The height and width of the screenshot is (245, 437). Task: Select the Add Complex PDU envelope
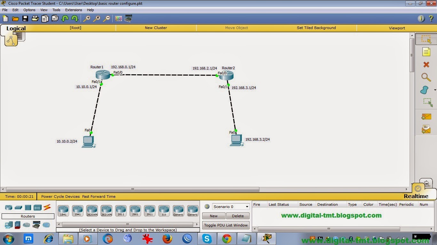(x=426, y=129)
